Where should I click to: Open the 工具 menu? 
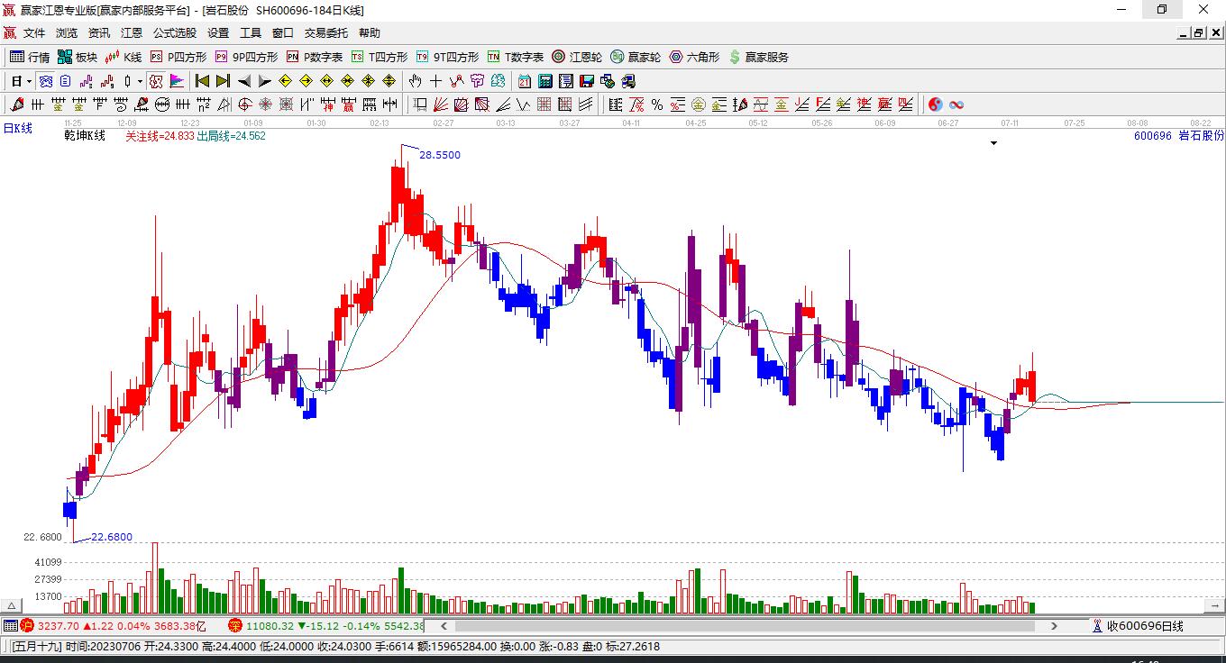251,32
